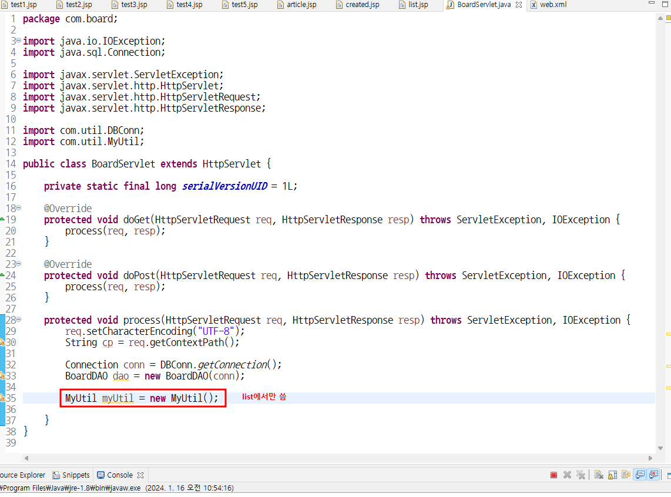This screenshot has width=671, height=497.
Task: Collapse the process method fold at line 28
Action: (x=18, y=320)
